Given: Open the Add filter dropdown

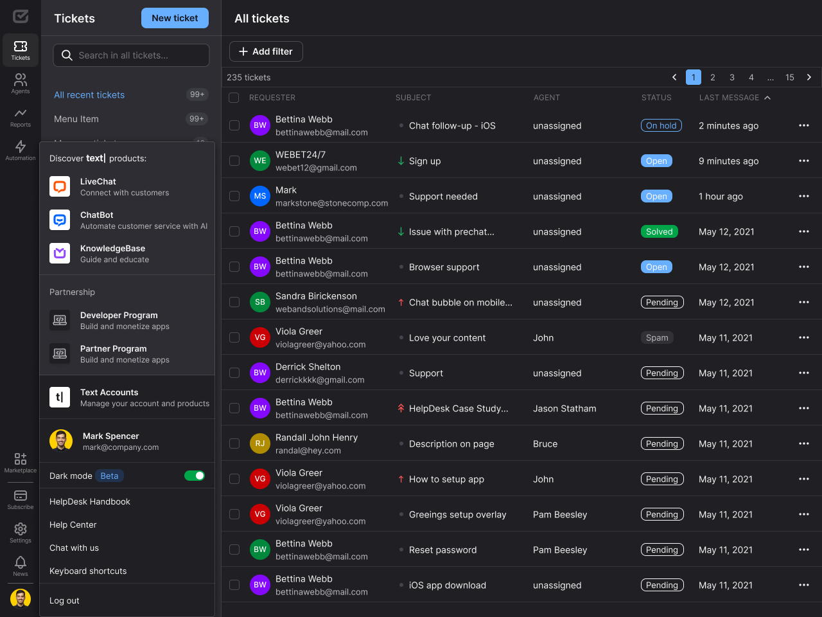Looking at the screenshot, I should point(266,51).
